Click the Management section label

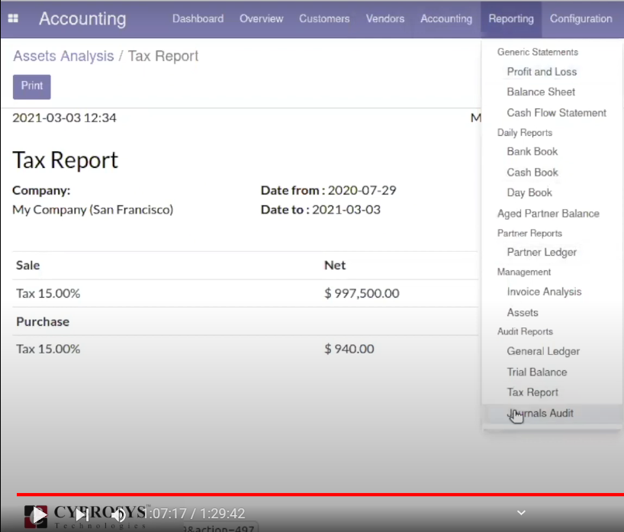524,272
